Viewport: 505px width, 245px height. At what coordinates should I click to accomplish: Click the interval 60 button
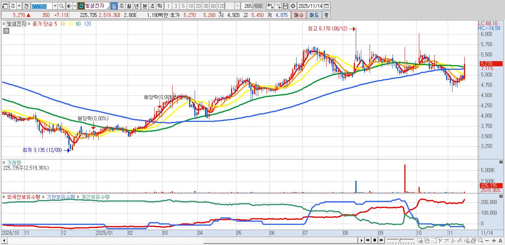tap(213, 6)
